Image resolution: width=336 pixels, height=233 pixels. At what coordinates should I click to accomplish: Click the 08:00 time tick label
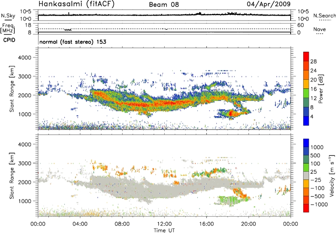click(122, 224)
